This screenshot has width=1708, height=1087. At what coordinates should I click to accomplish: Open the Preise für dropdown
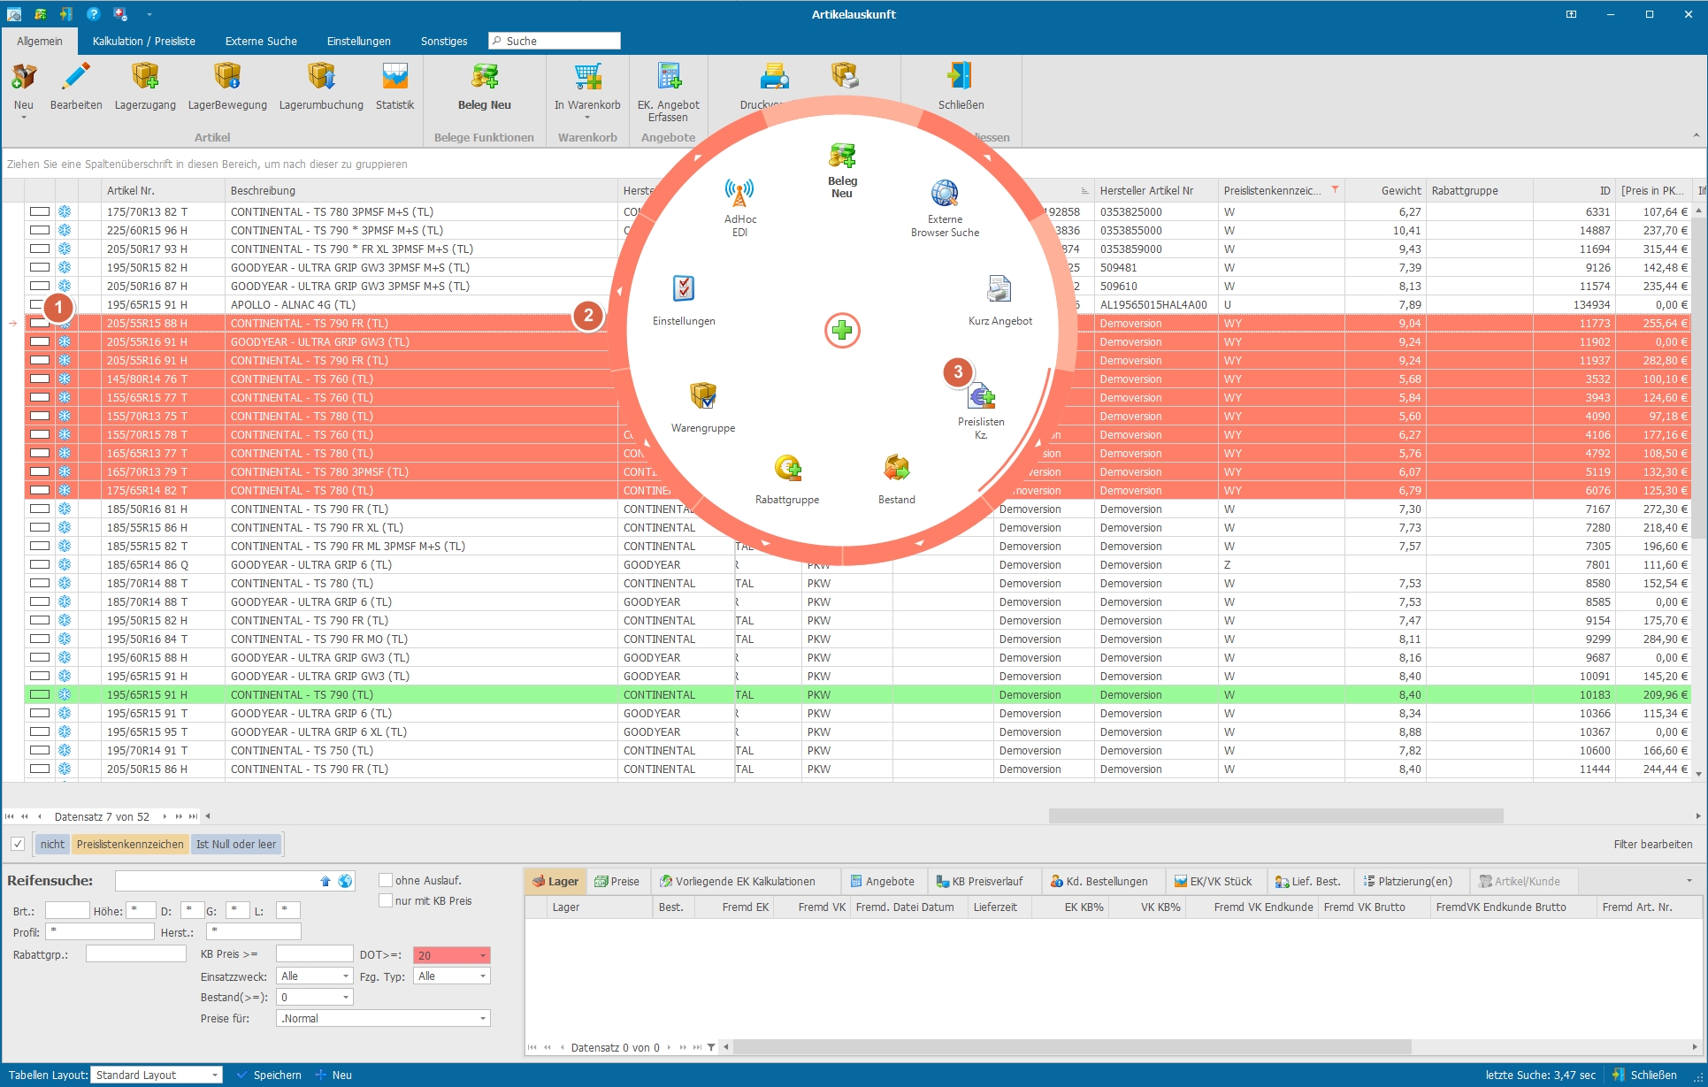tap(483, 1018)
